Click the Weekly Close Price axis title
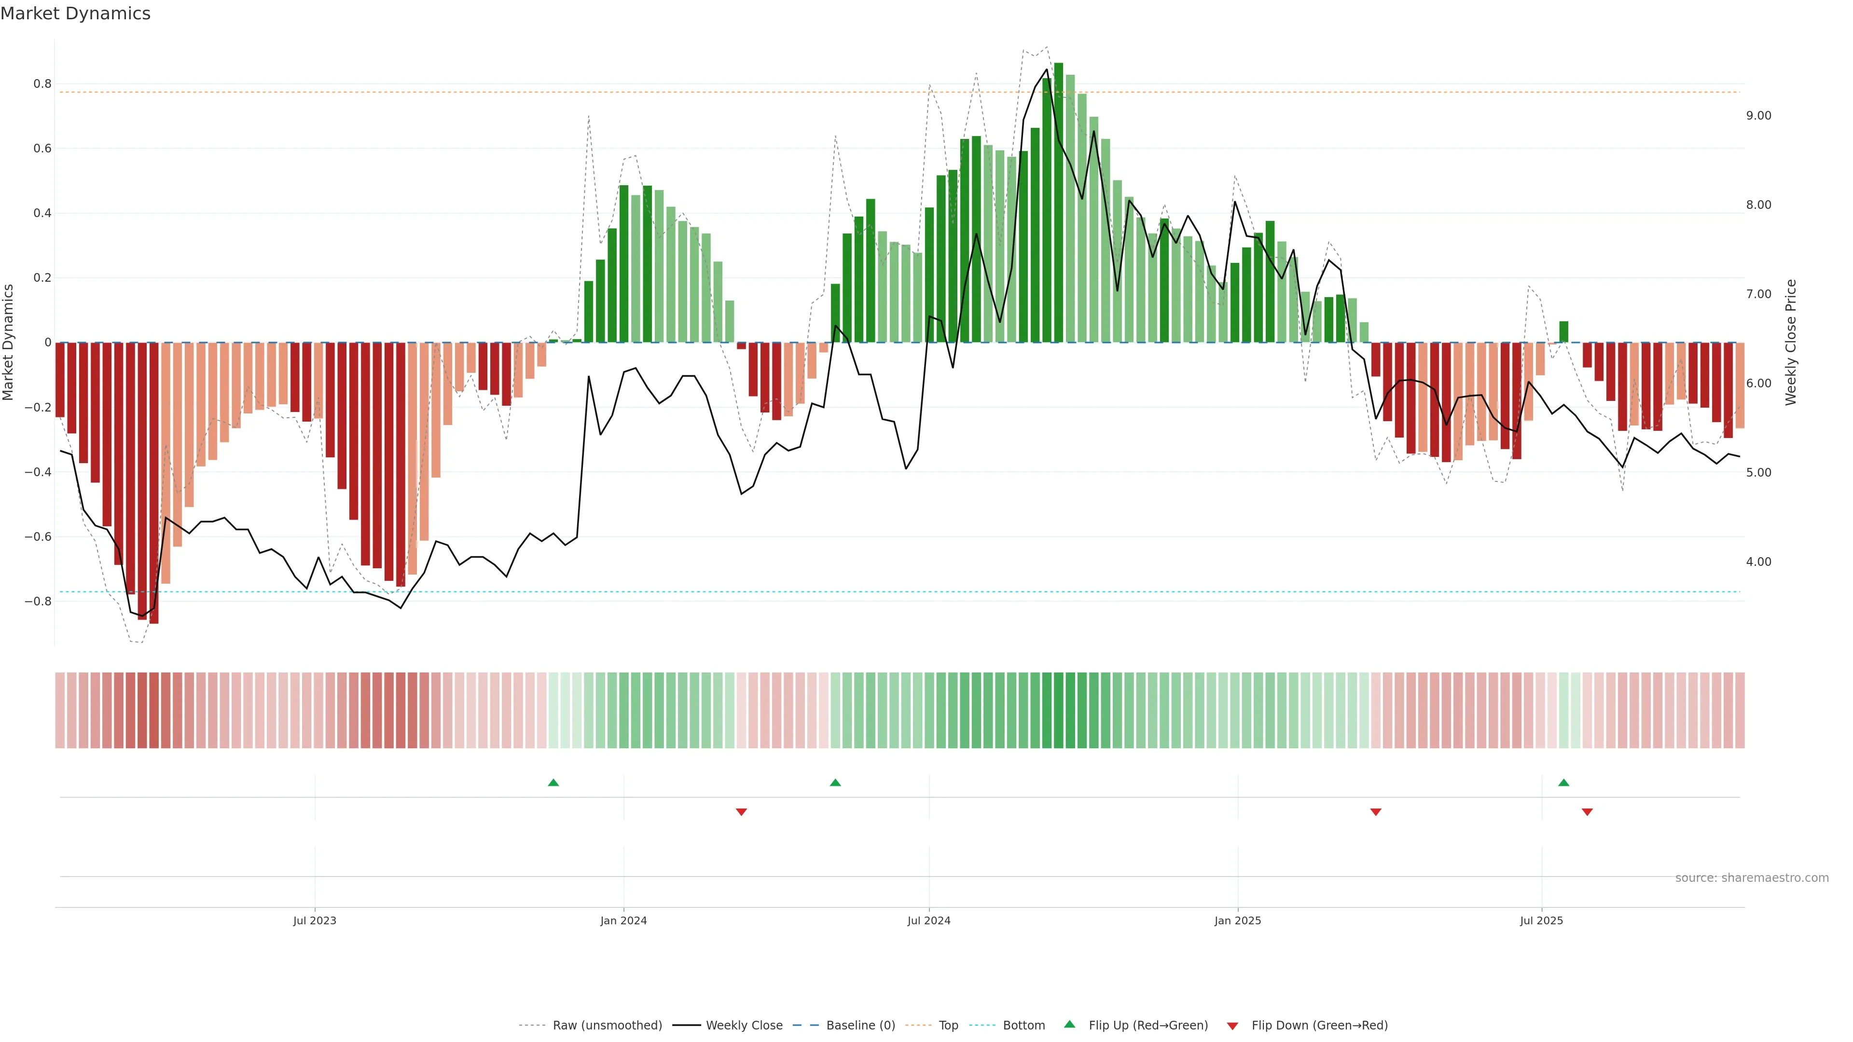This screenshot has height=1042, width=1853. (x=1791, y=343)
